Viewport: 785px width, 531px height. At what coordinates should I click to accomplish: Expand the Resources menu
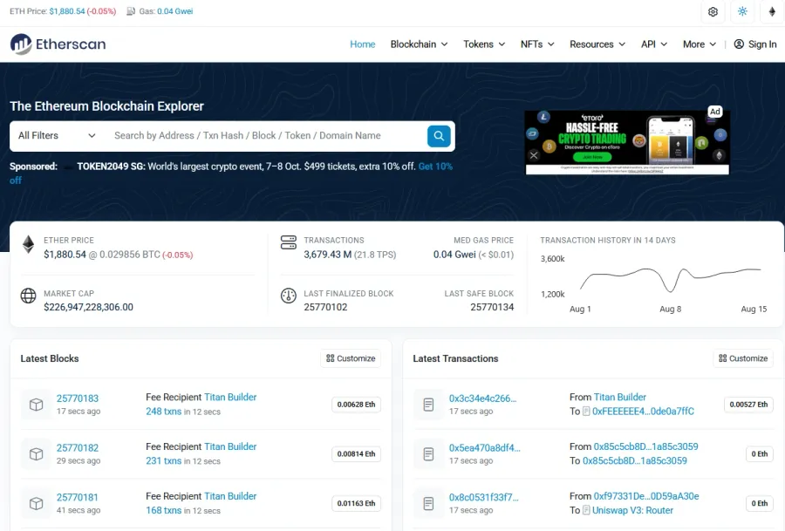(x=597, y=44)
